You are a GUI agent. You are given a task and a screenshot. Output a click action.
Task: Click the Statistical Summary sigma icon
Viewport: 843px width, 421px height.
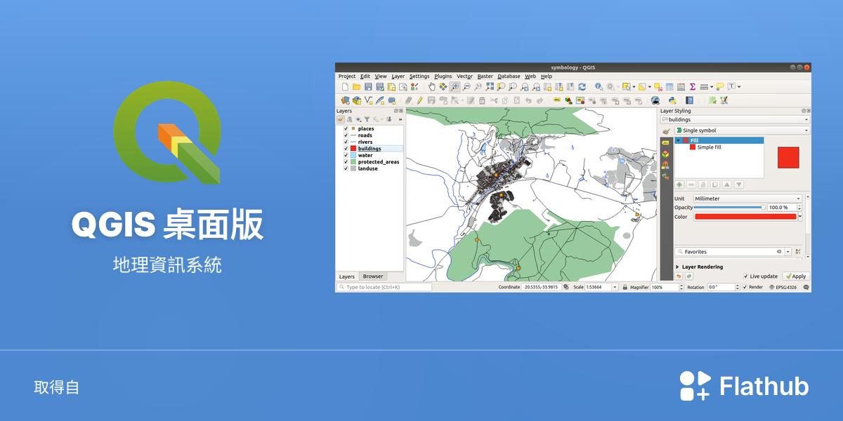click(x=692, y=86)
